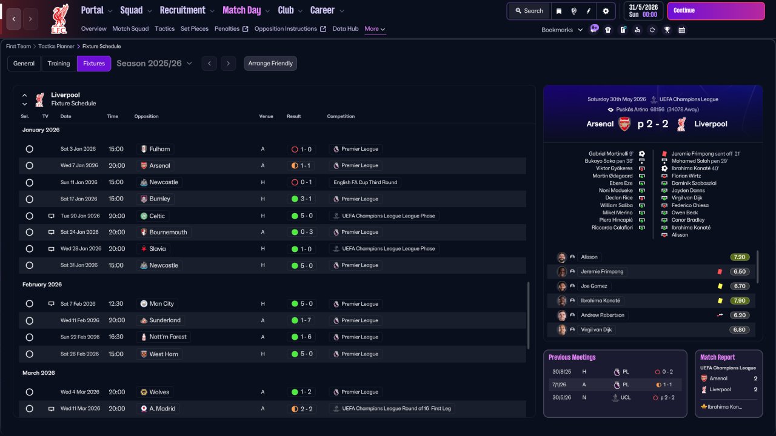Select the Slavia fixture radio button

[x=29, y=249]
